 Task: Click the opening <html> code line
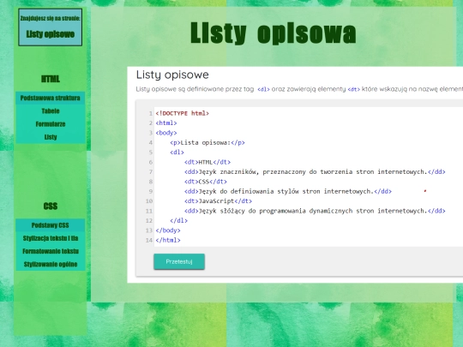(166, 123)
